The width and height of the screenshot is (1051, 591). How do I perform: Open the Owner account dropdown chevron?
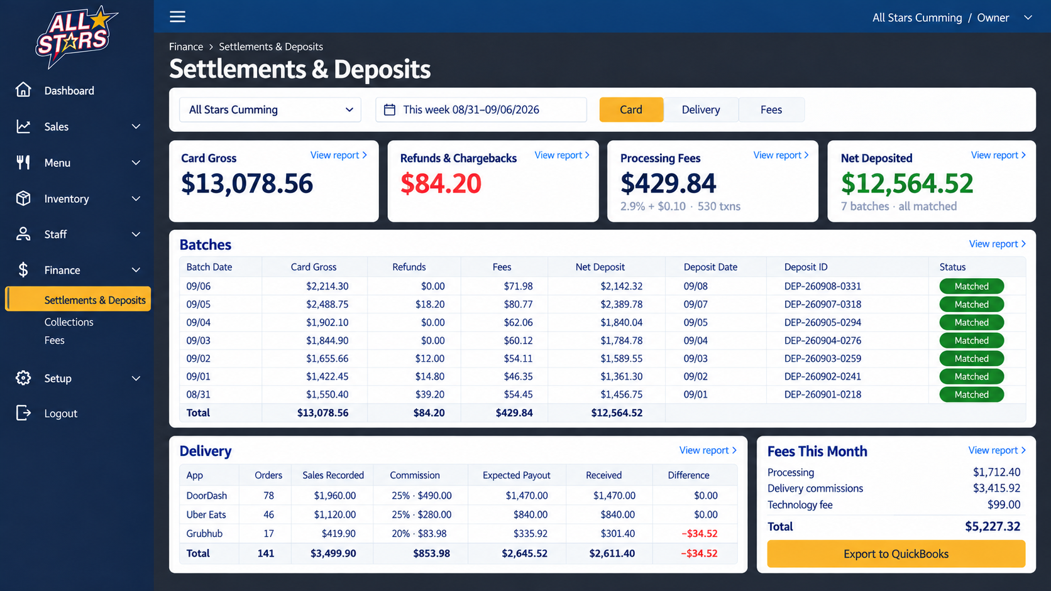point(1028,18)
